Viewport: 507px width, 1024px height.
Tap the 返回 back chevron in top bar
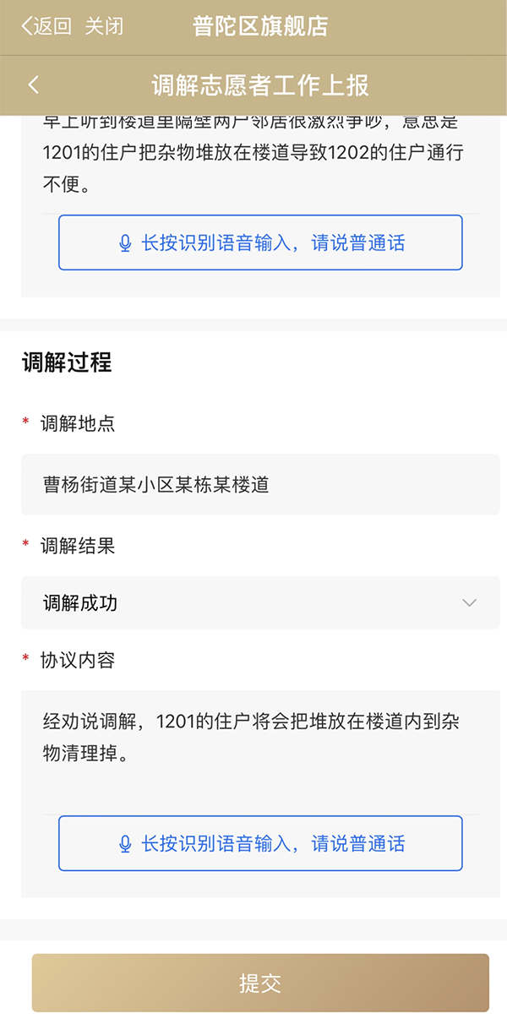point(27,26)
